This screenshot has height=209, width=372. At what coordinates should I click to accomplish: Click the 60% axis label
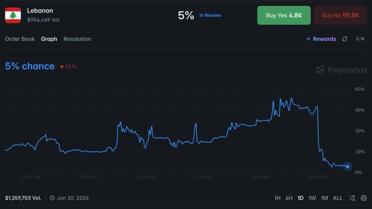(x=359, y=89)
